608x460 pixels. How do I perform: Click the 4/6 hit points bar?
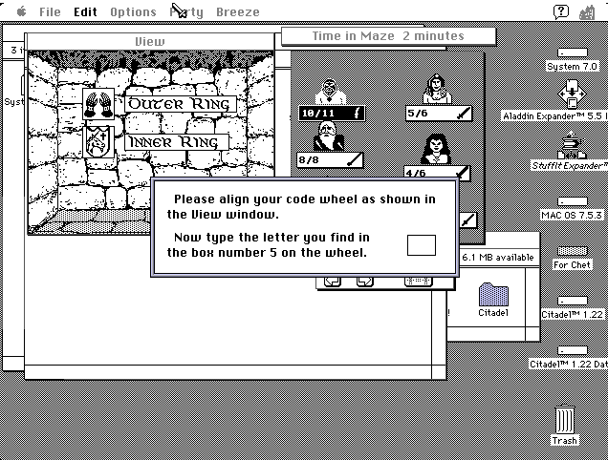tap(437, 173)
